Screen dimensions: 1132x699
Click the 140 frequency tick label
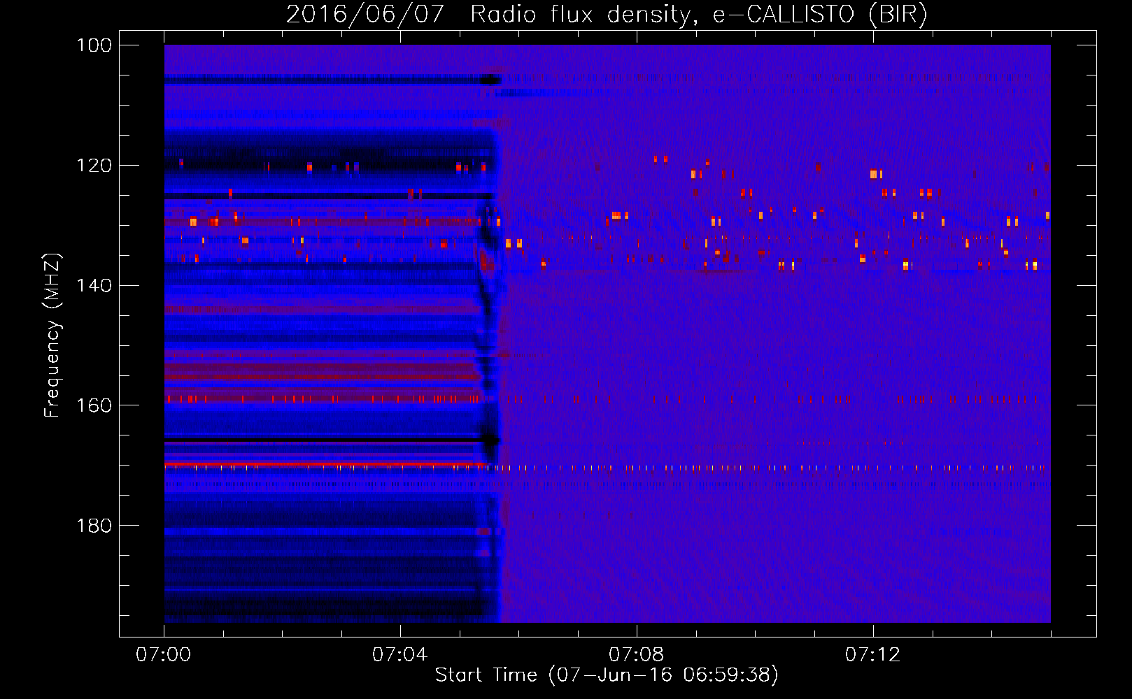pos(94,285)
